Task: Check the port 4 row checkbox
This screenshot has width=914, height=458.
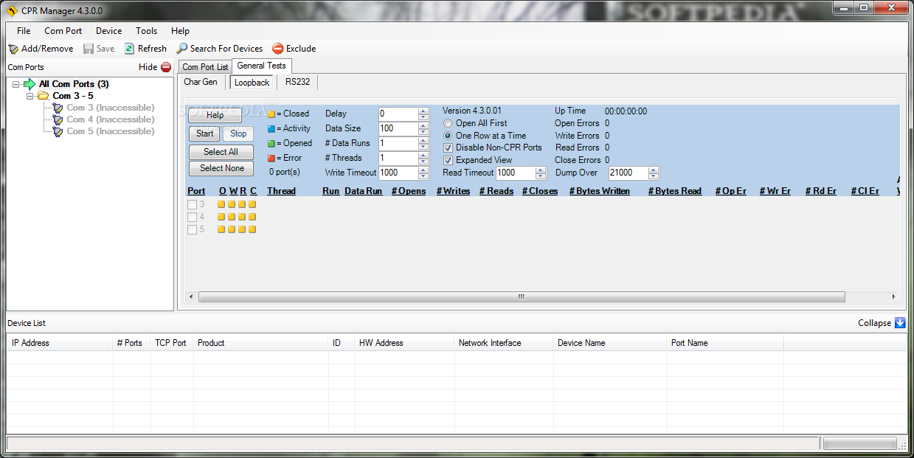Action: click(x=192, y=217)
